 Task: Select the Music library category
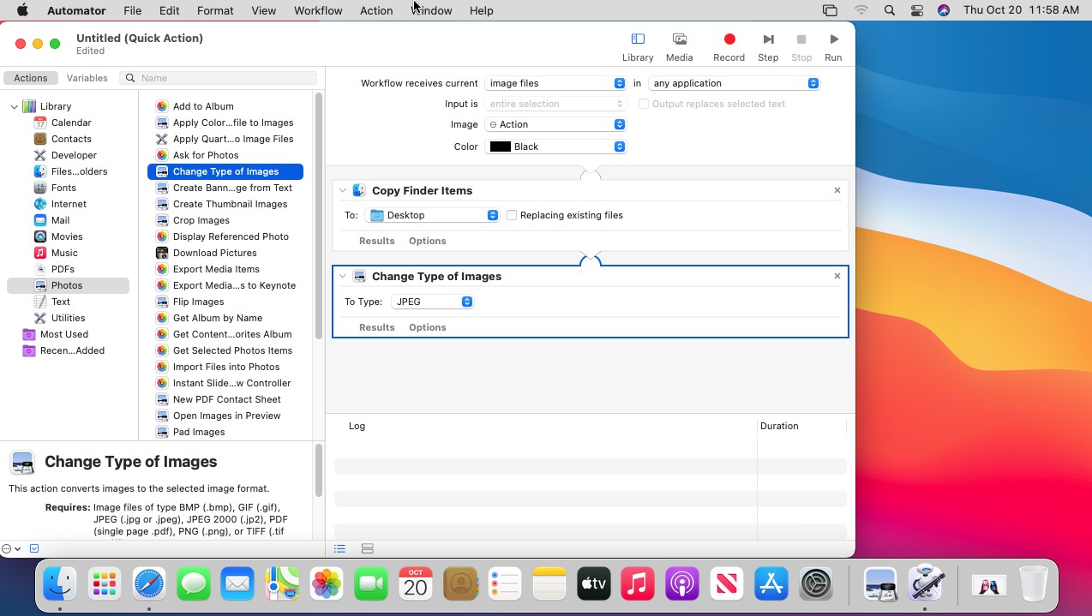(64, 253)
